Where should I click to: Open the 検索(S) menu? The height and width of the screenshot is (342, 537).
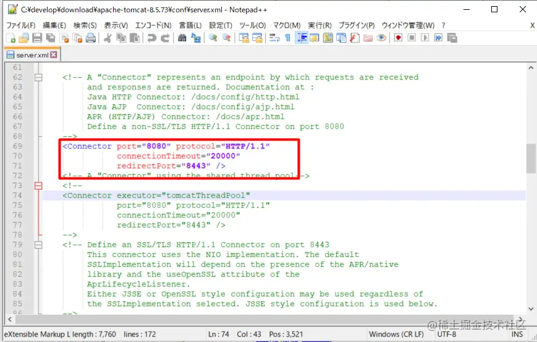click(85, 25)
